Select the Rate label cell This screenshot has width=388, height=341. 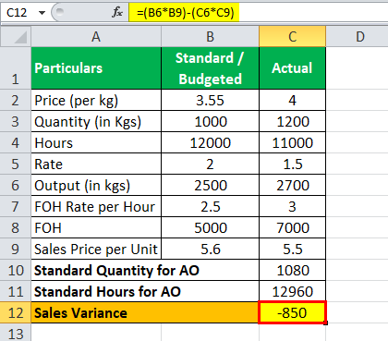[96, 164]
